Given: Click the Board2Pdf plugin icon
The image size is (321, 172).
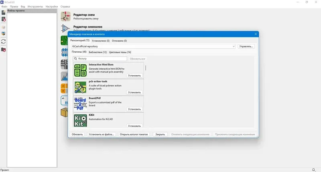Looking at the screenshot, I should click(80, 104).
